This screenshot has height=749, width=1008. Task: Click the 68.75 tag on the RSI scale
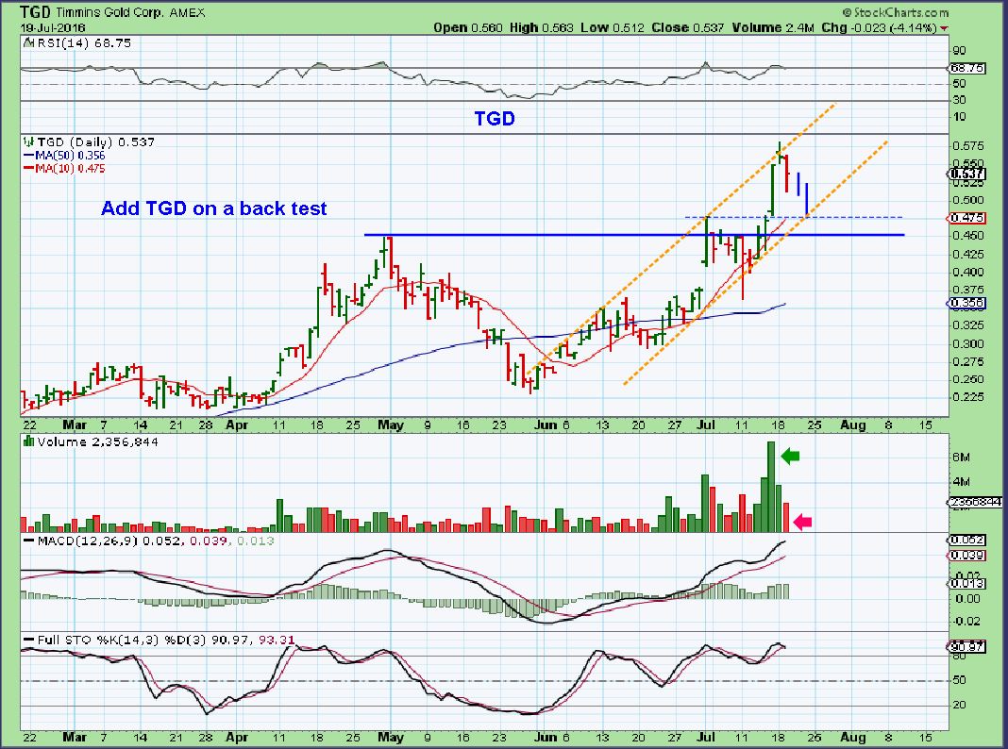point(966,68)
